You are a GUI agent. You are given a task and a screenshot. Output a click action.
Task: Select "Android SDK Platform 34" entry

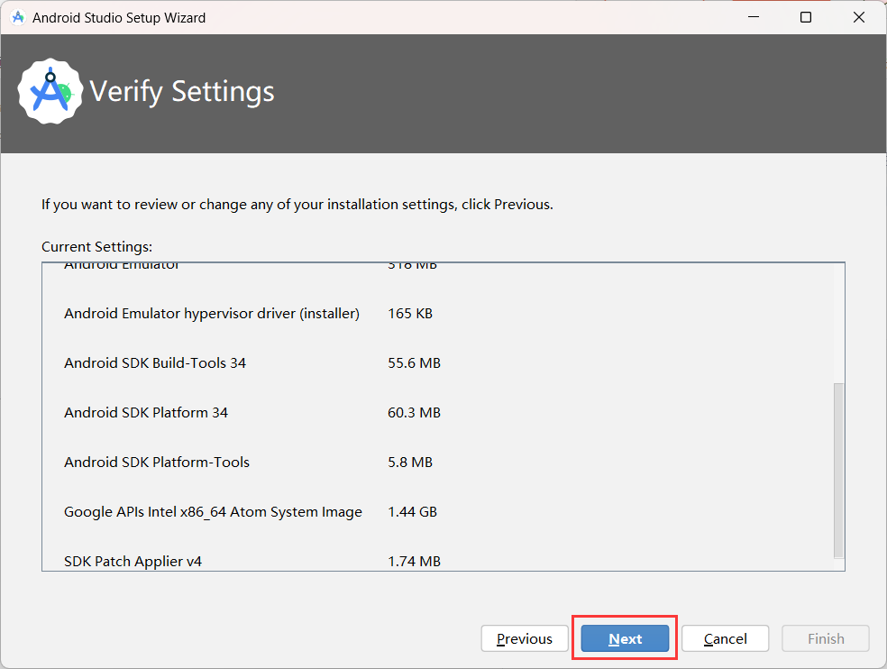[x=146, y=413]
